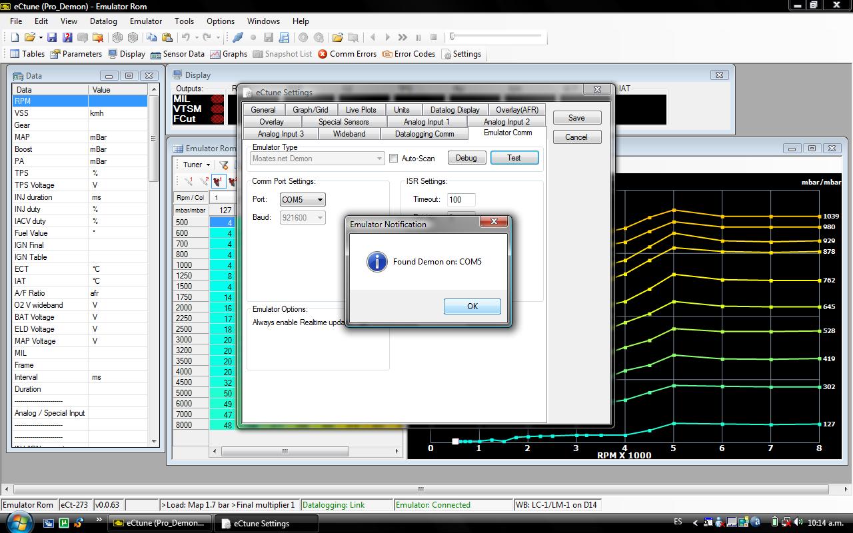Click the eCtune (Pro_Demon) taskbar button
Screen dimensions: 853x533
tap(160, 524)
